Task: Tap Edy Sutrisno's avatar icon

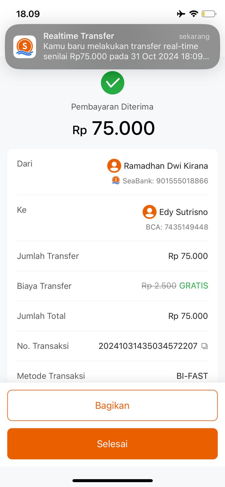Action: pyautogui.click(x=149, y=212)
